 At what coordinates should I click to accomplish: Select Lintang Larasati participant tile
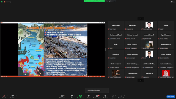coord(133,35)
